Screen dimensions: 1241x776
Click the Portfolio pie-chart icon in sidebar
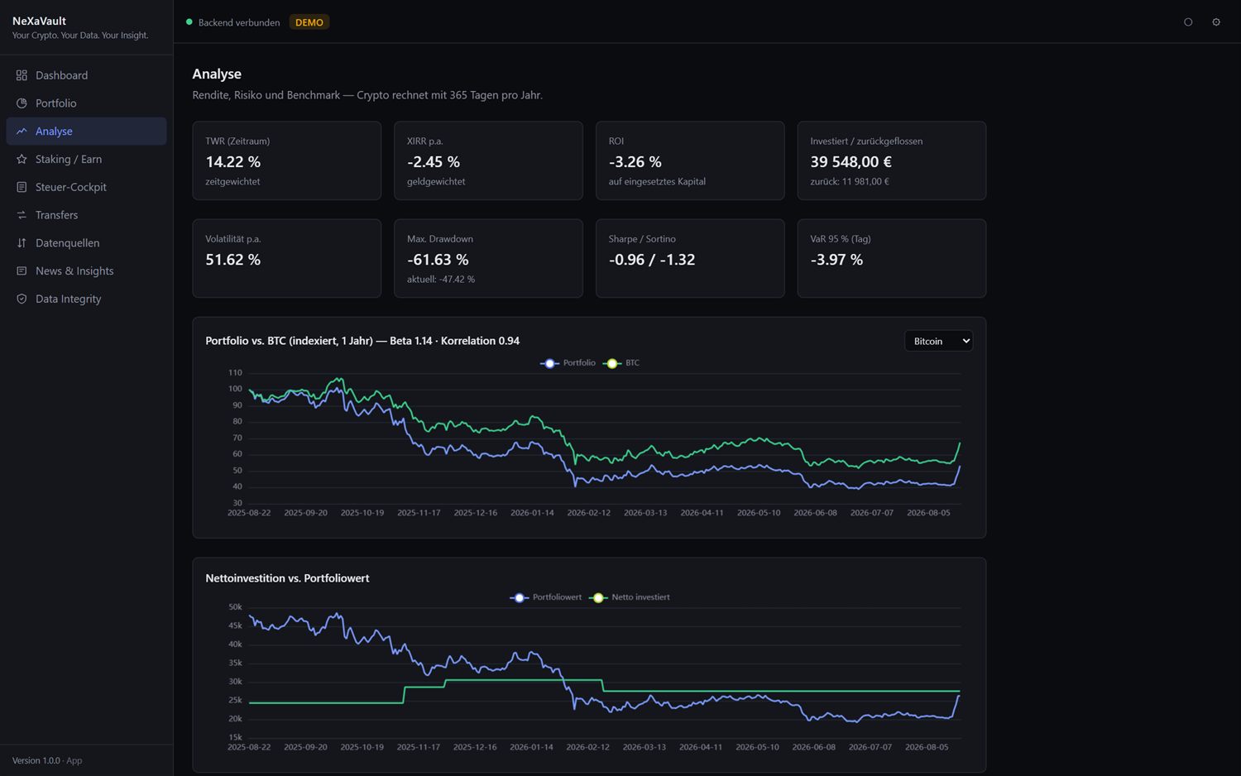[x=22, y=103]
